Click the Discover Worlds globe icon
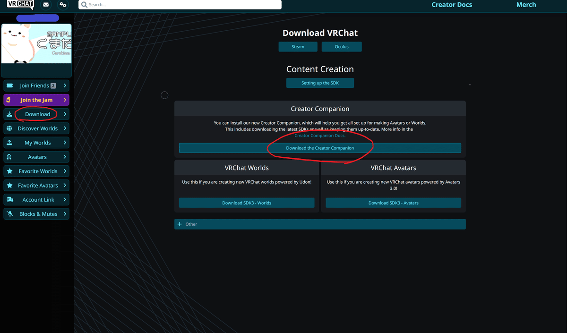Image resolution: width=567 pixels, height=333 pixels. [x=9, y=128]
